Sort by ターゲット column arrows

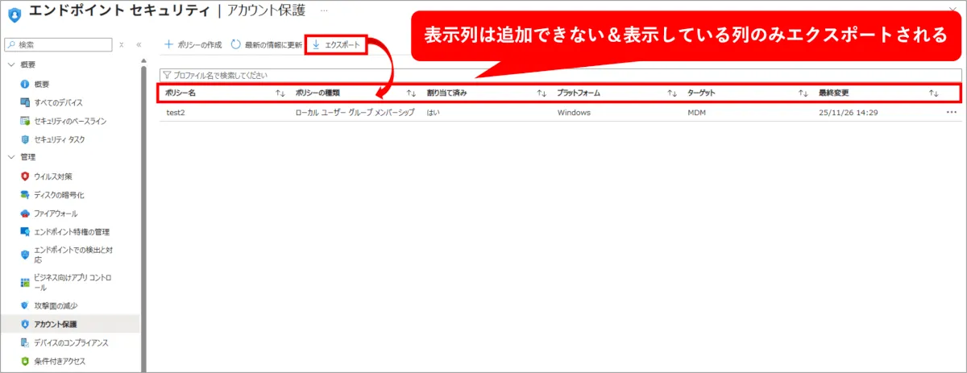coord(803,93)
